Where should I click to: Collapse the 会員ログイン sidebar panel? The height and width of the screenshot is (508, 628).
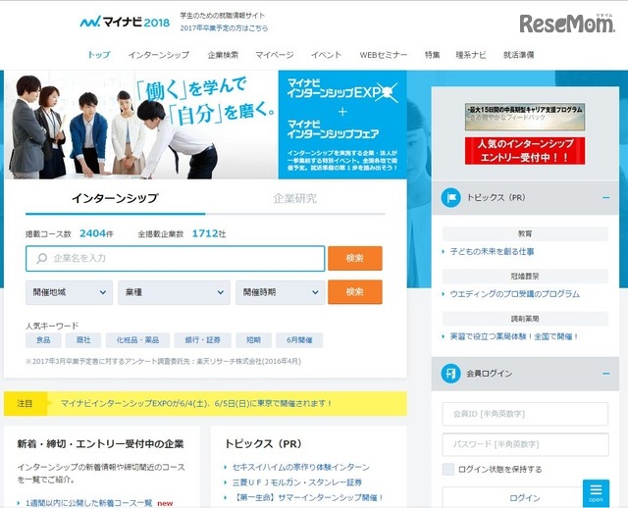point(606,374)
